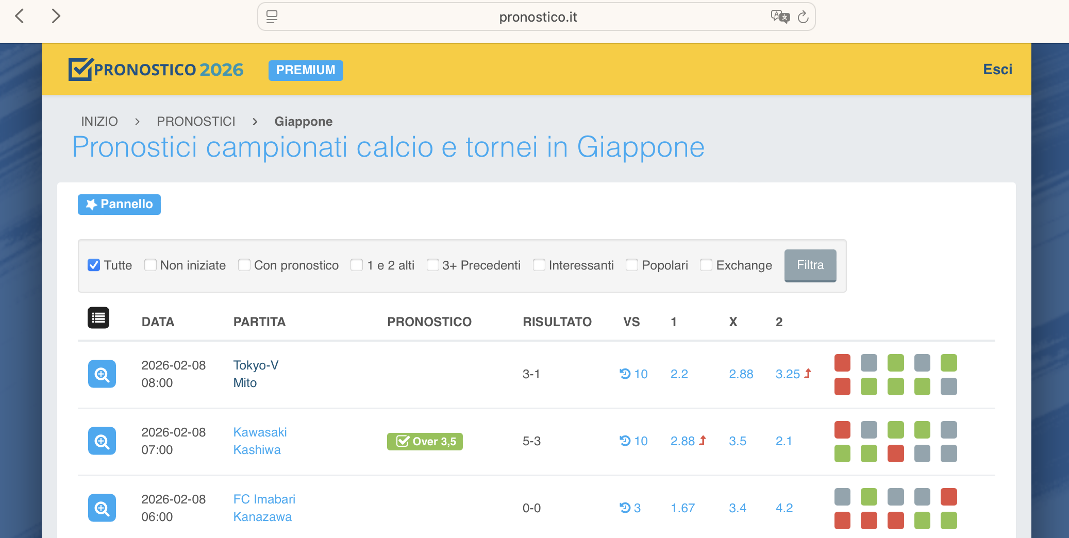Tick the Con pronostico checkbox
Screen dimensions: 1069x538
(x=244, y=265)
